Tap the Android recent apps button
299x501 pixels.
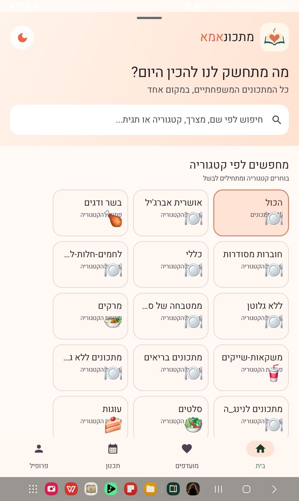[x=219, y=489]
